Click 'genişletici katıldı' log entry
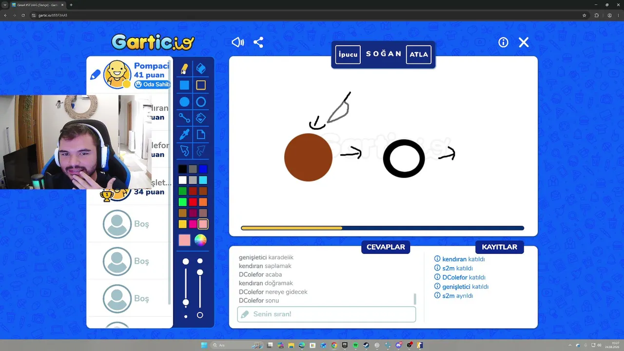 465,287
